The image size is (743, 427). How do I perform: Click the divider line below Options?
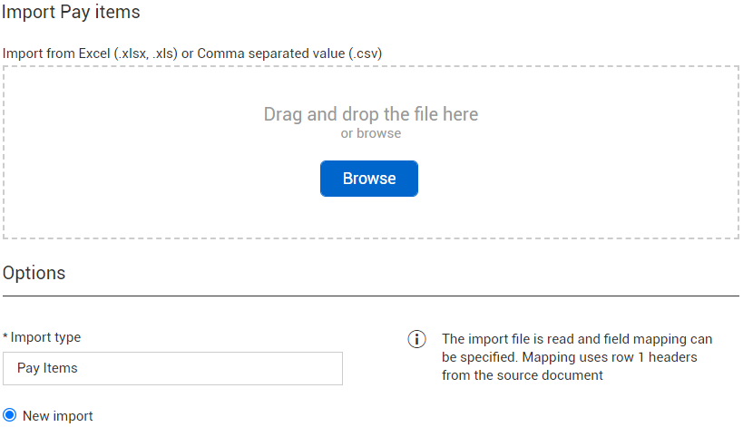point(370,296)
